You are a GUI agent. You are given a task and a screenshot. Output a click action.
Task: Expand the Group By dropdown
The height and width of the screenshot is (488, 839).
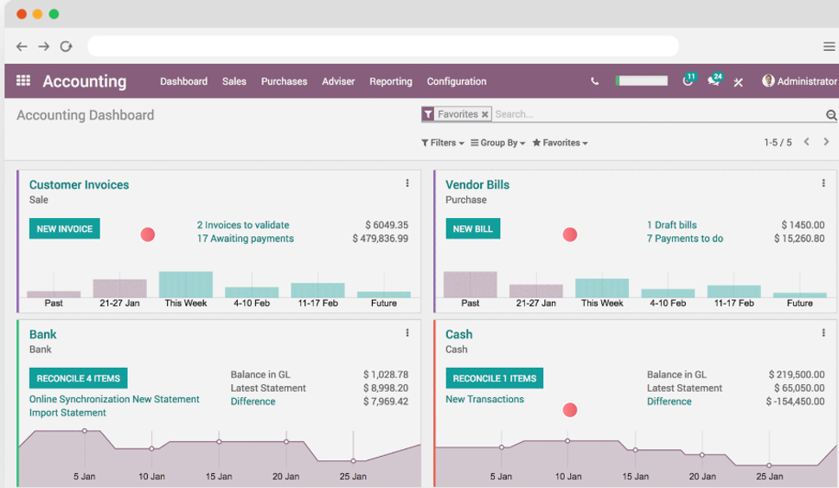click(497, 143)
